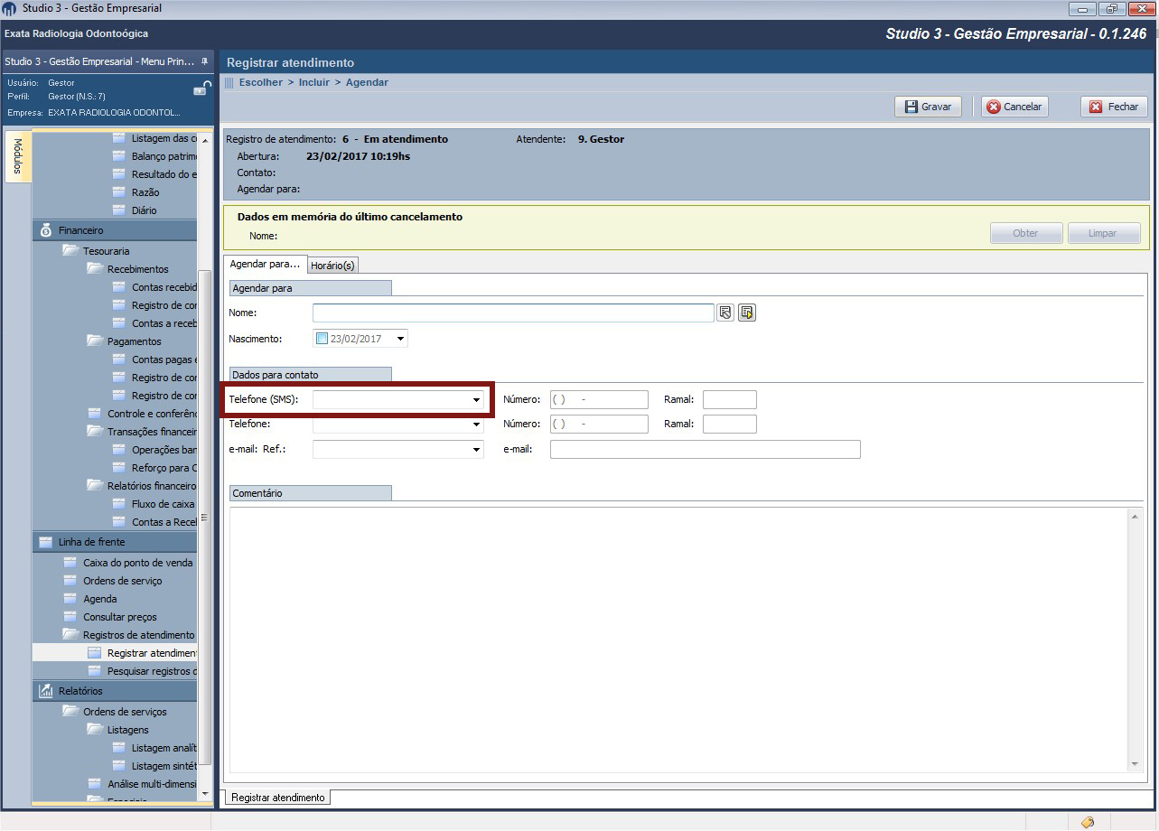Collapse the Tesouraria folder in the tree
The image size is (1159, 831).
pyautogui.click(x=70, y=251)
